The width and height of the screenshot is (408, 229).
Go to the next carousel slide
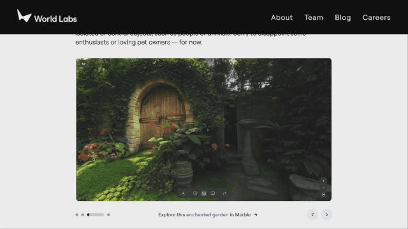point(327,215)
